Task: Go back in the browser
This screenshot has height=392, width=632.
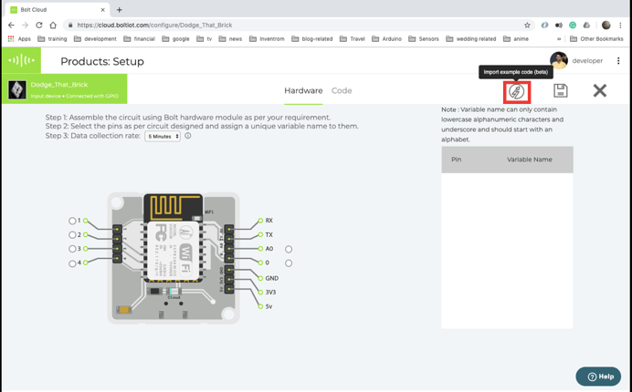Action: 11,25
